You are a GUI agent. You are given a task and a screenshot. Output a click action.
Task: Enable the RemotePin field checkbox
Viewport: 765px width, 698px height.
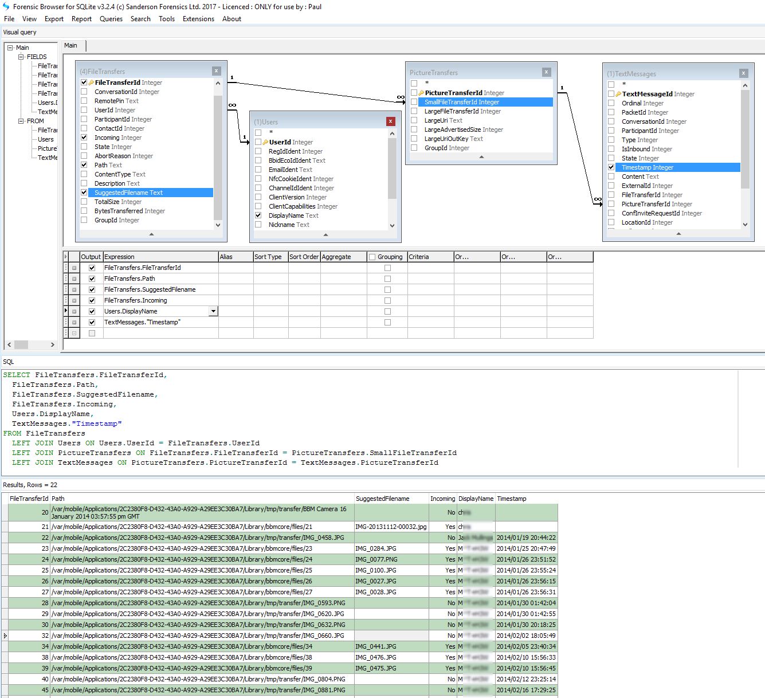click(x=84, y=100)
